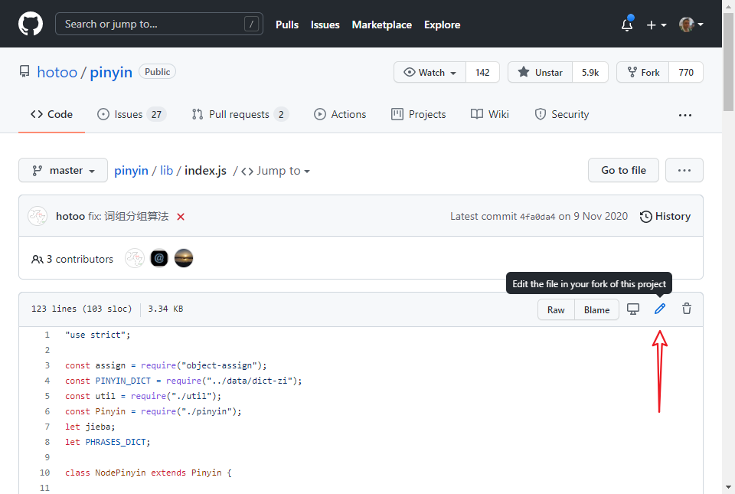735x494 pixels.
Task: Click the scrollbar down arrow
Action: pos(728,488)
